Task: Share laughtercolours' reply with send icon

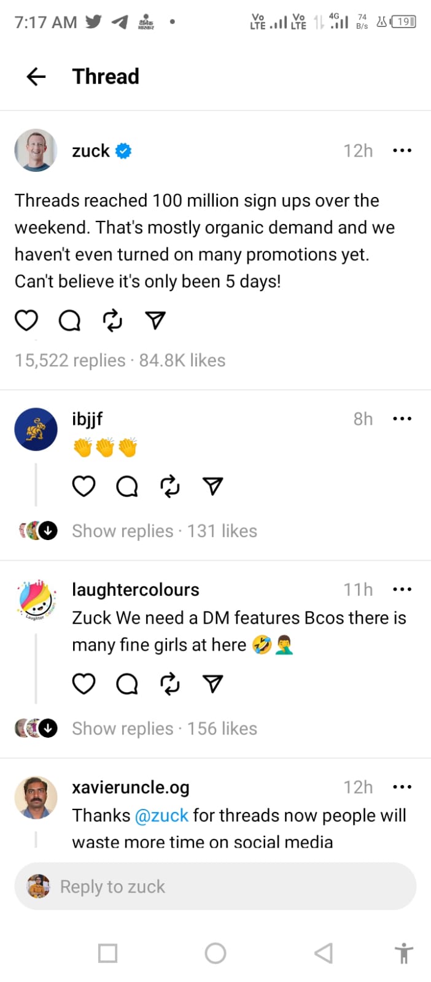Action: click(x=212, y=684)
